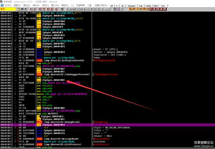Open the 帮助(H) help menu
Screen dimensions: 215x149
pyautogui.click(x=65, y=5)
